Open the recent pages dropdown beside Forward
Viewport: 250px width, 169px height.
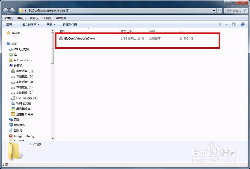tap(17, 11)
